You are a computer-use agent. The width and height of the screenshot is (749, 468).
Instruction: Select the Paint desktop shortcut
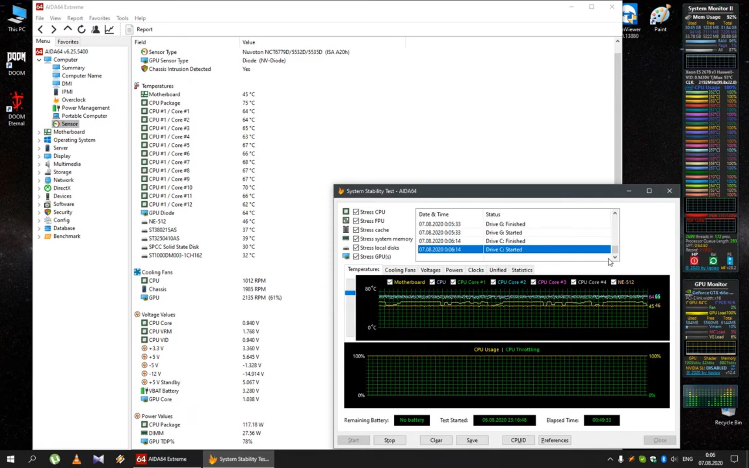click(660, 18)
